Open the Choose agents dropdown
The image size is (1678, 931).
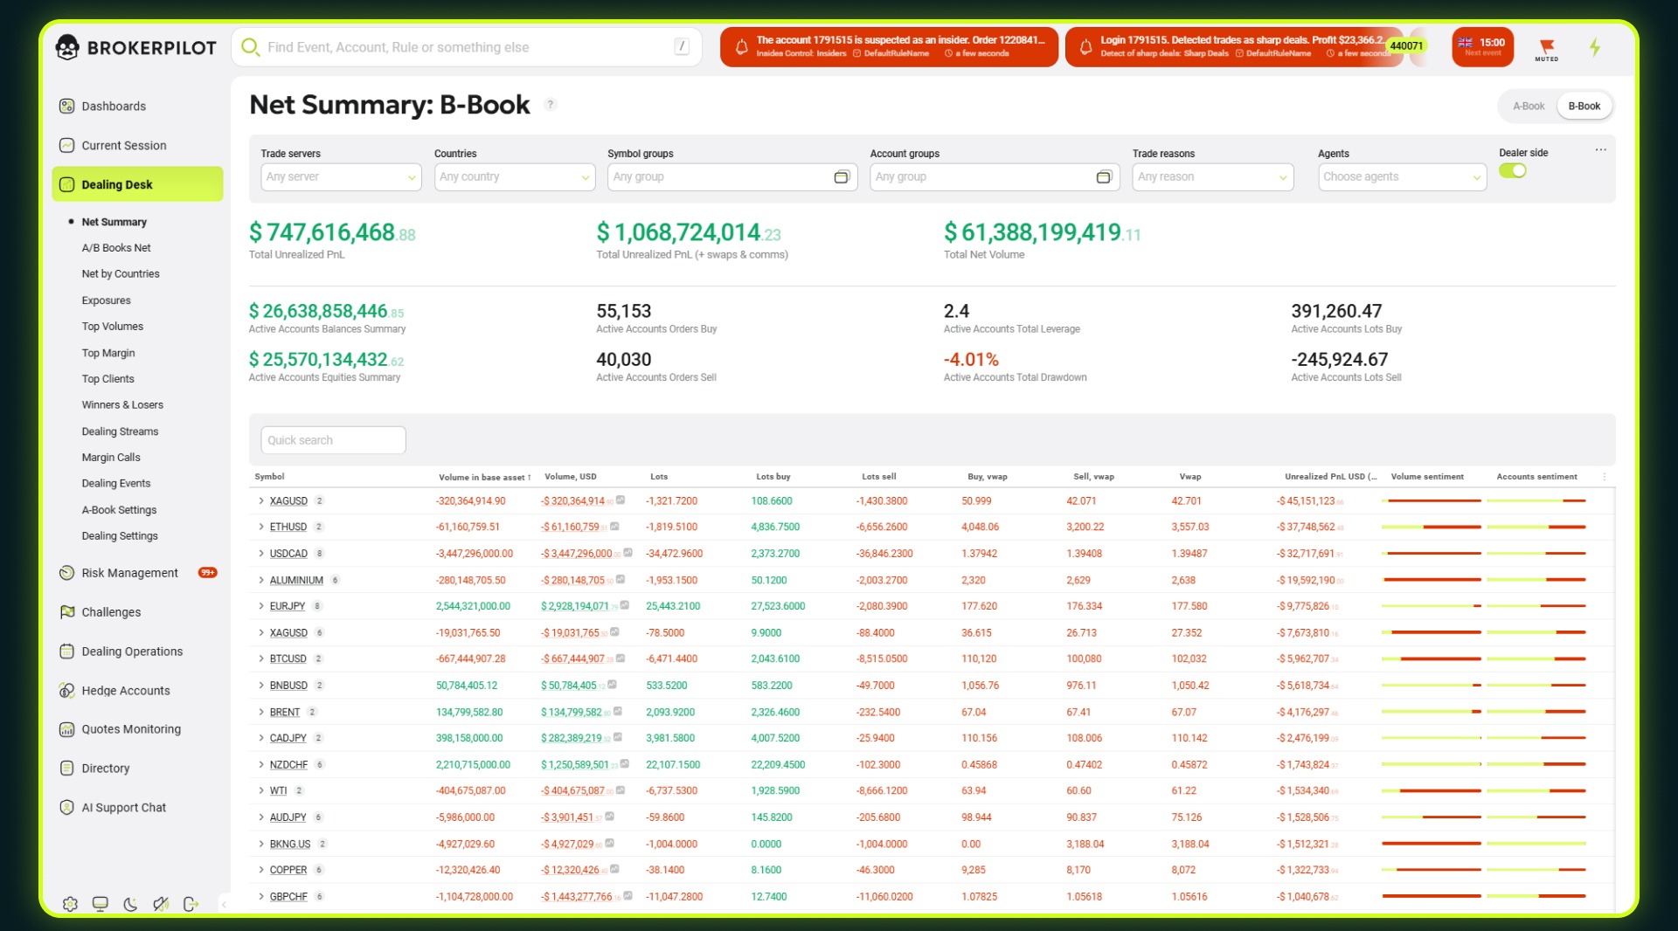pos(1402,176)
